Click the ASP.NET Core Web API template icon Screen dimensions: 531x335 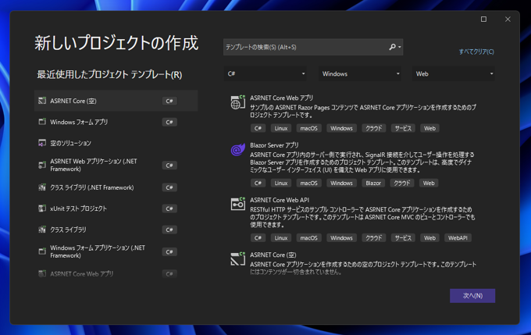tap(237, 204)
